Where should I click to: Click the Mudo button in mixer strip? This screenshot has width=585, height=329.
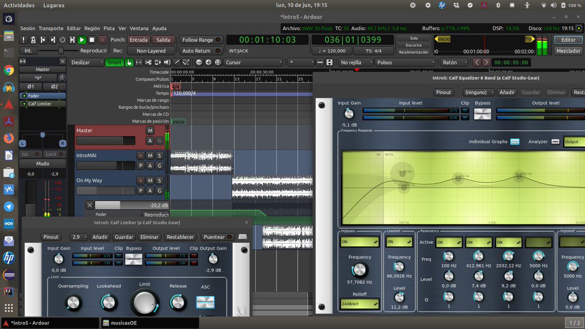coord(42,164)
